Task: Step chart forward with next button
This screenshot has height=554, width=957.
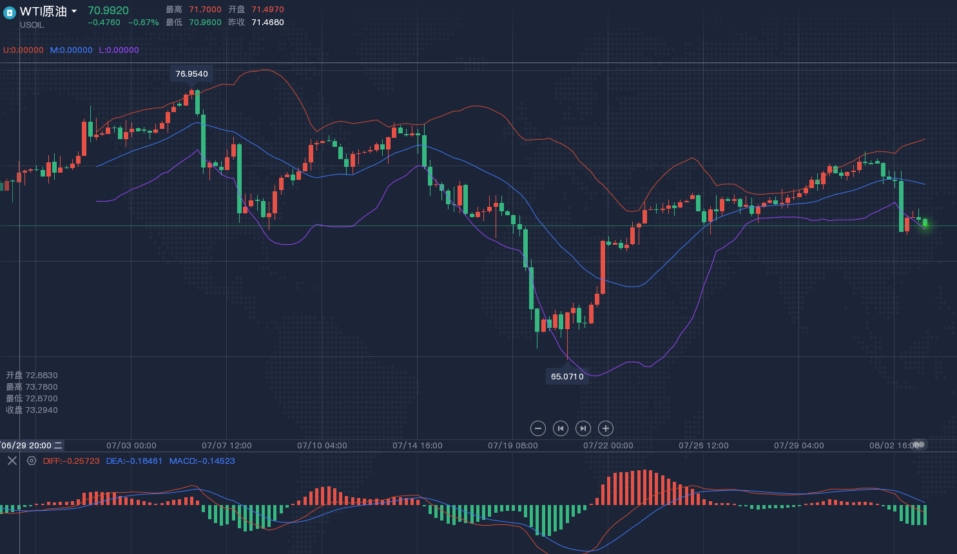Action: (583, 428)
